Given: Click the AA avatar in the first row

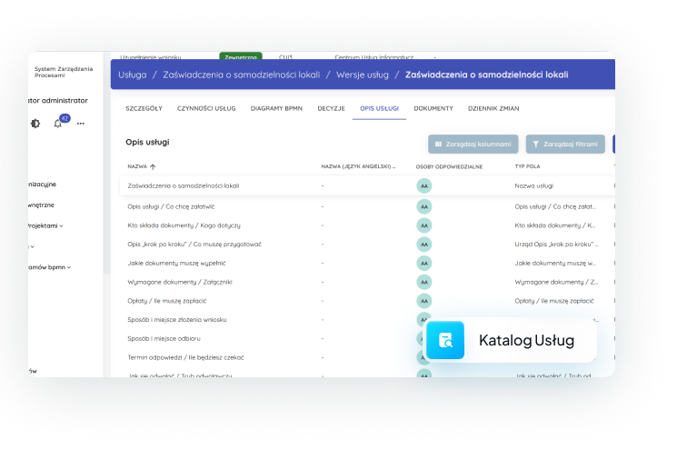Looking at the screenshot, I should tap(423, 185).
